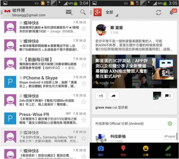Reshare the post with arrow icon

pos(113,96)
